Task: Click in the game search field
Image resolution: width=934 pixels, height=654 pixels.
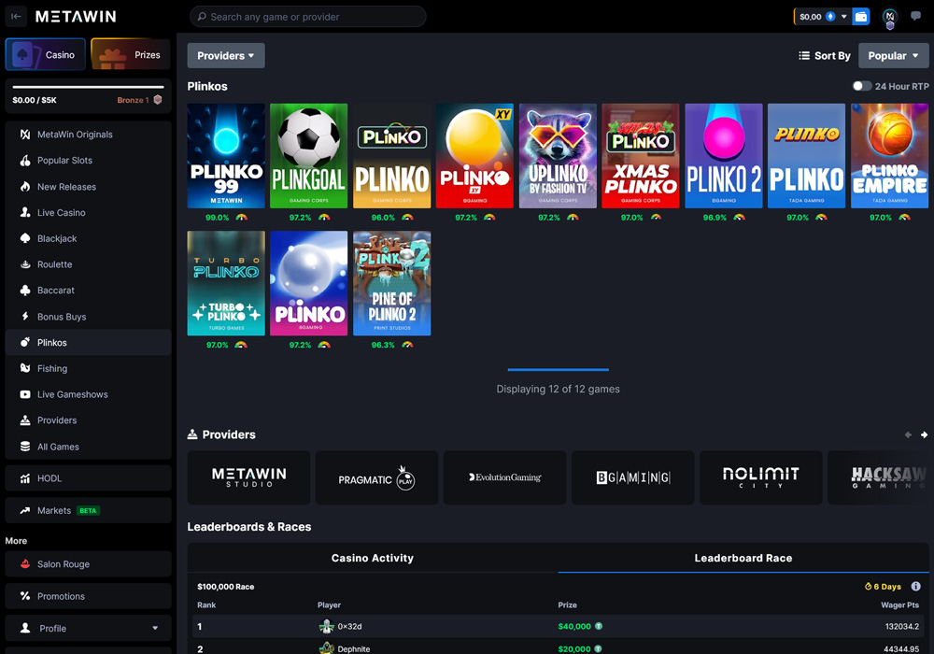Action: 308,17
